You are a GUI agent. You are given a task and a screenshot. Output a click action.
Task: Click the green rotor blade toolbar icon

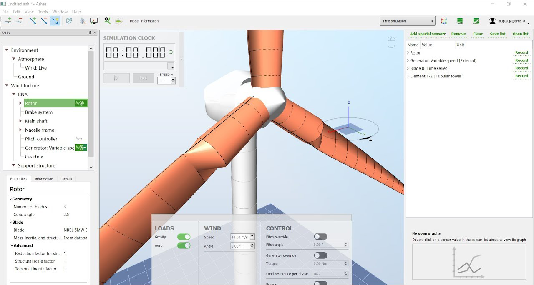pos(108,20)
